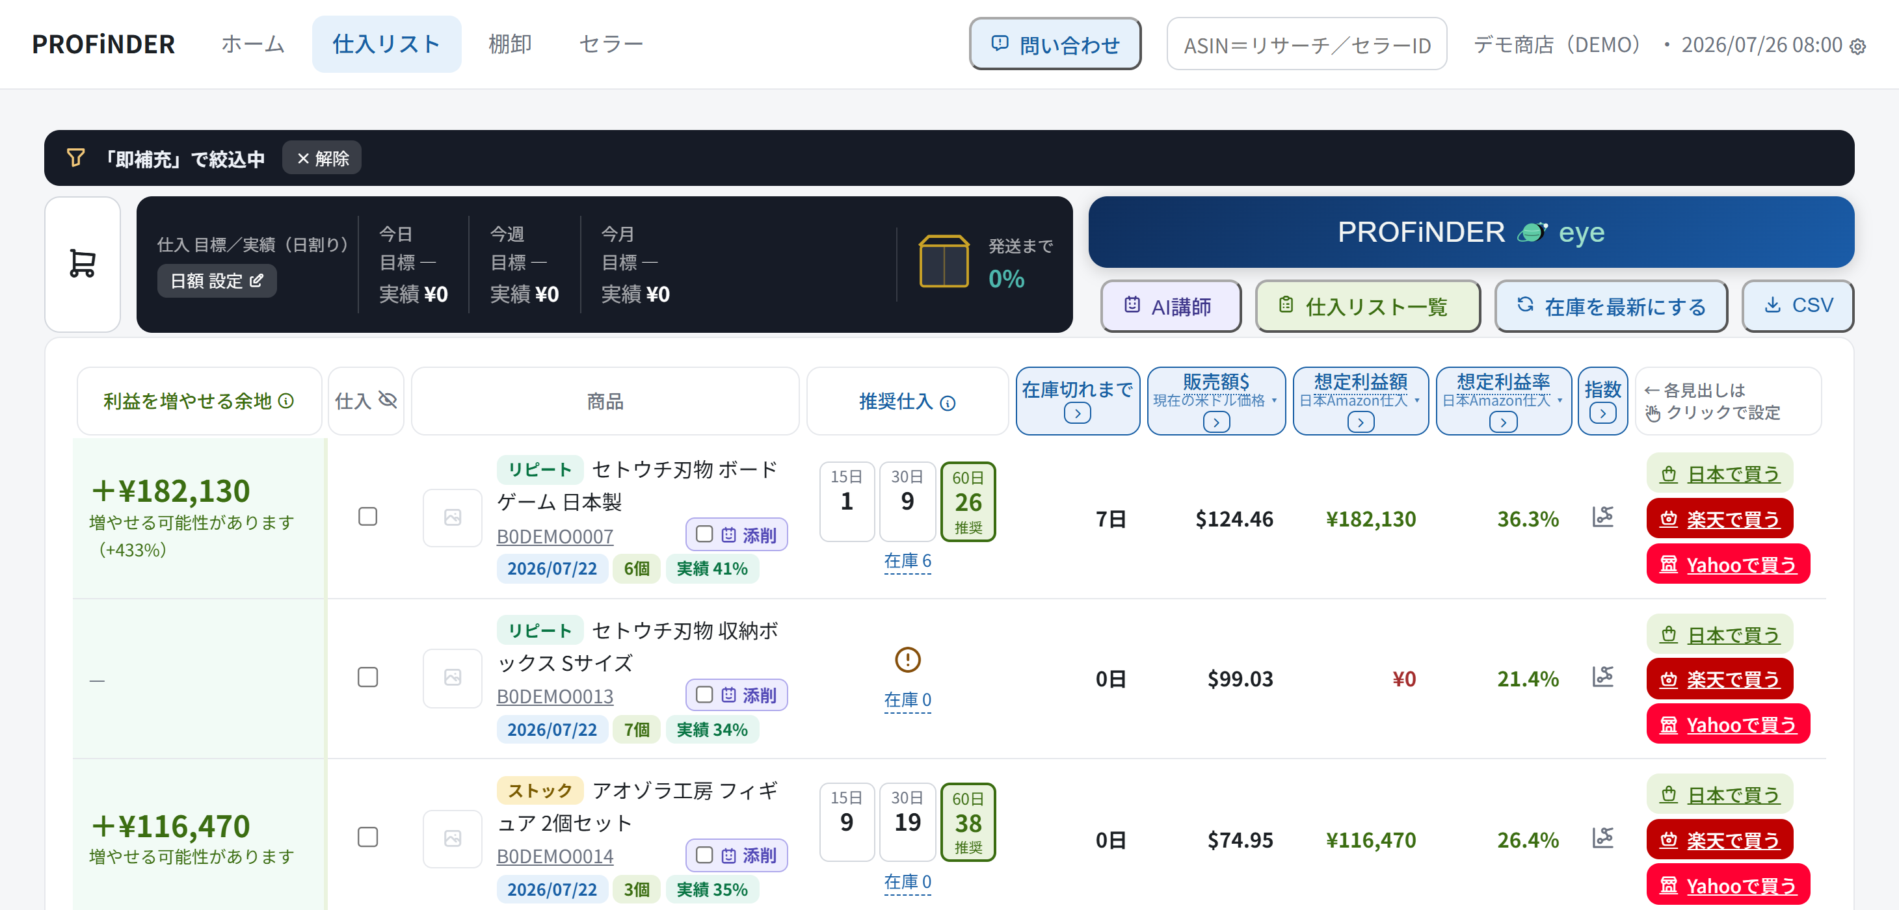The image size is (1899, 910).
Task: Click the product thumbnail of アオゾラ工房 フィギュア
Action: tap(453, 838)
